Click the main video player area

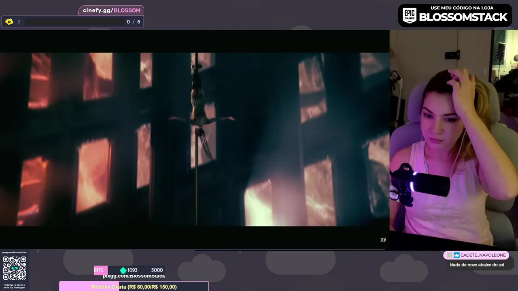click(x=195, y=139)
